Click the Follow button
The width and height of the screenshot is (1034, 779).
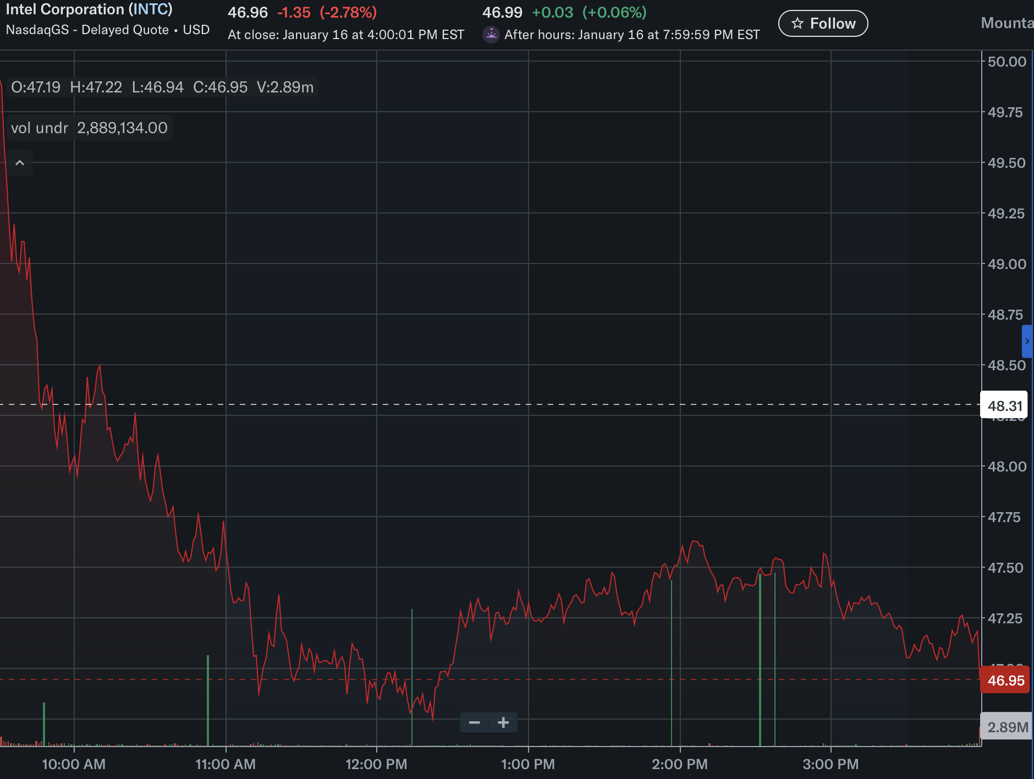point(823,24)
